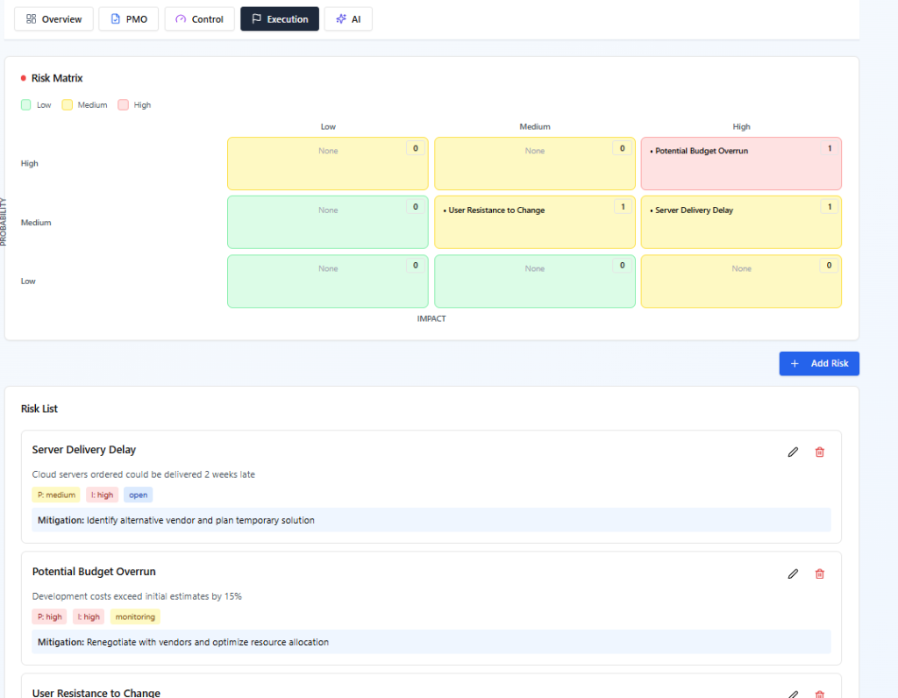Click the 'P: high' tag on Budget Overrun

[x=49, y=616]
